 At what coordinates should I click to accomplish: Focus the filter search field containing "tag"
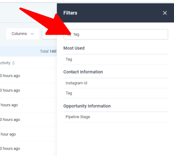116,34
